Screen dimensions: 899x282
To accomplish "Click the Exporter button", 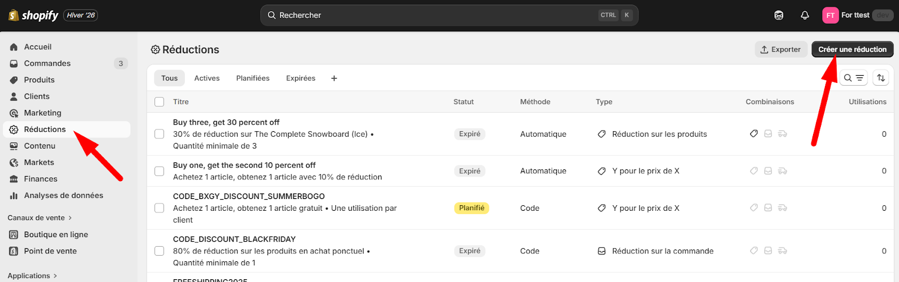I will [x=781, y=49].
